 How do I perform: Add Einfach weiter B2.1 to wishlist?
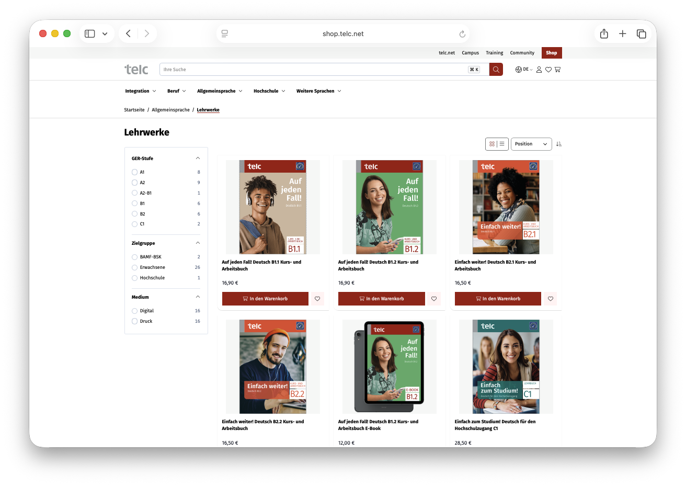tap(551, 299)
